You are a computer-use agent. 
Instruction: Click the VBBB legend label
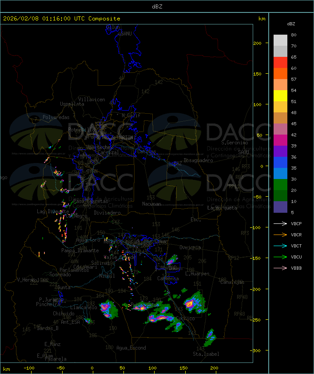pyautogui.click(x=296, y=268)
